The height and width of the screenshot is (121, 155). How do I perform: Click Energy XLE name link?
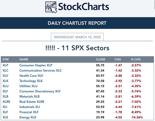[28, 117]
